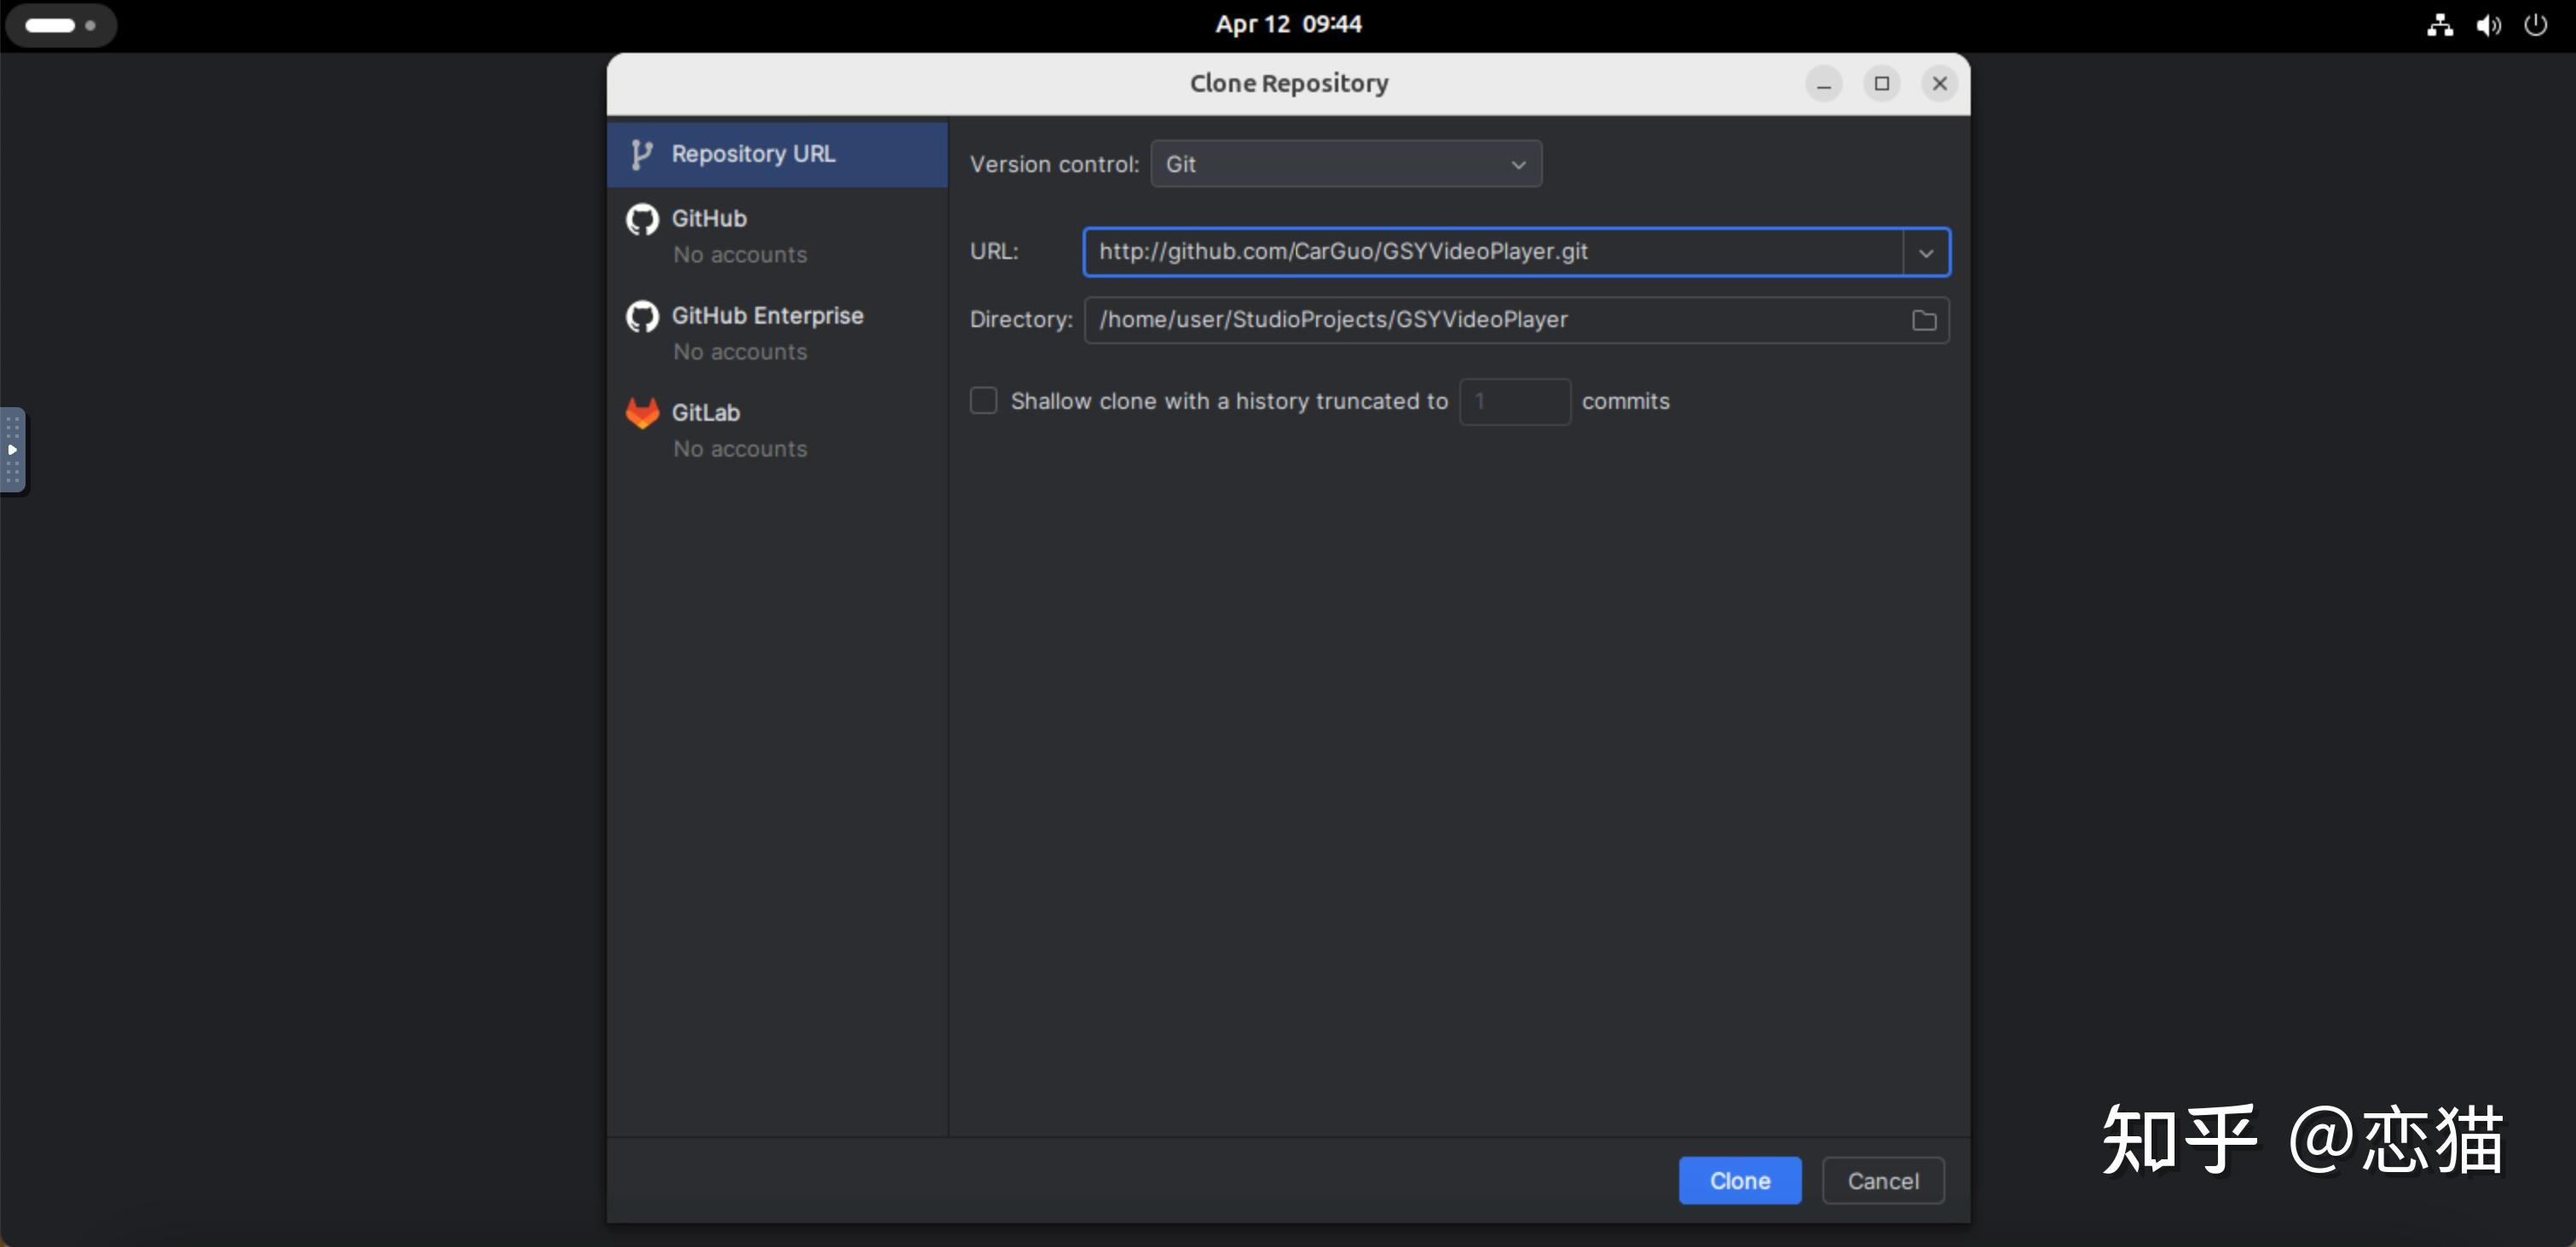Open the Activities pill in top bar
This screenshot has height=1247, width=2576.
(61, 25)
